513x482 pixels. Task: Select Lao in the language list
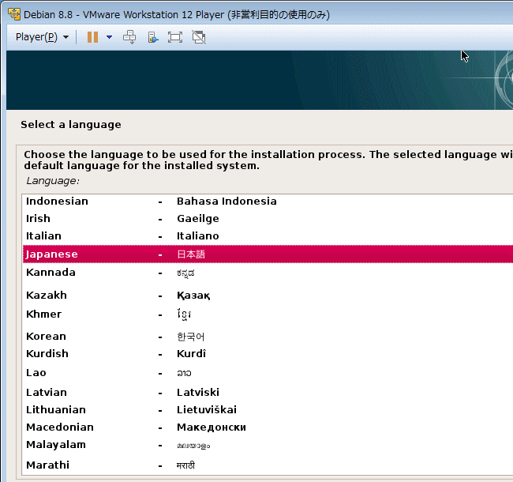[268, 373]
